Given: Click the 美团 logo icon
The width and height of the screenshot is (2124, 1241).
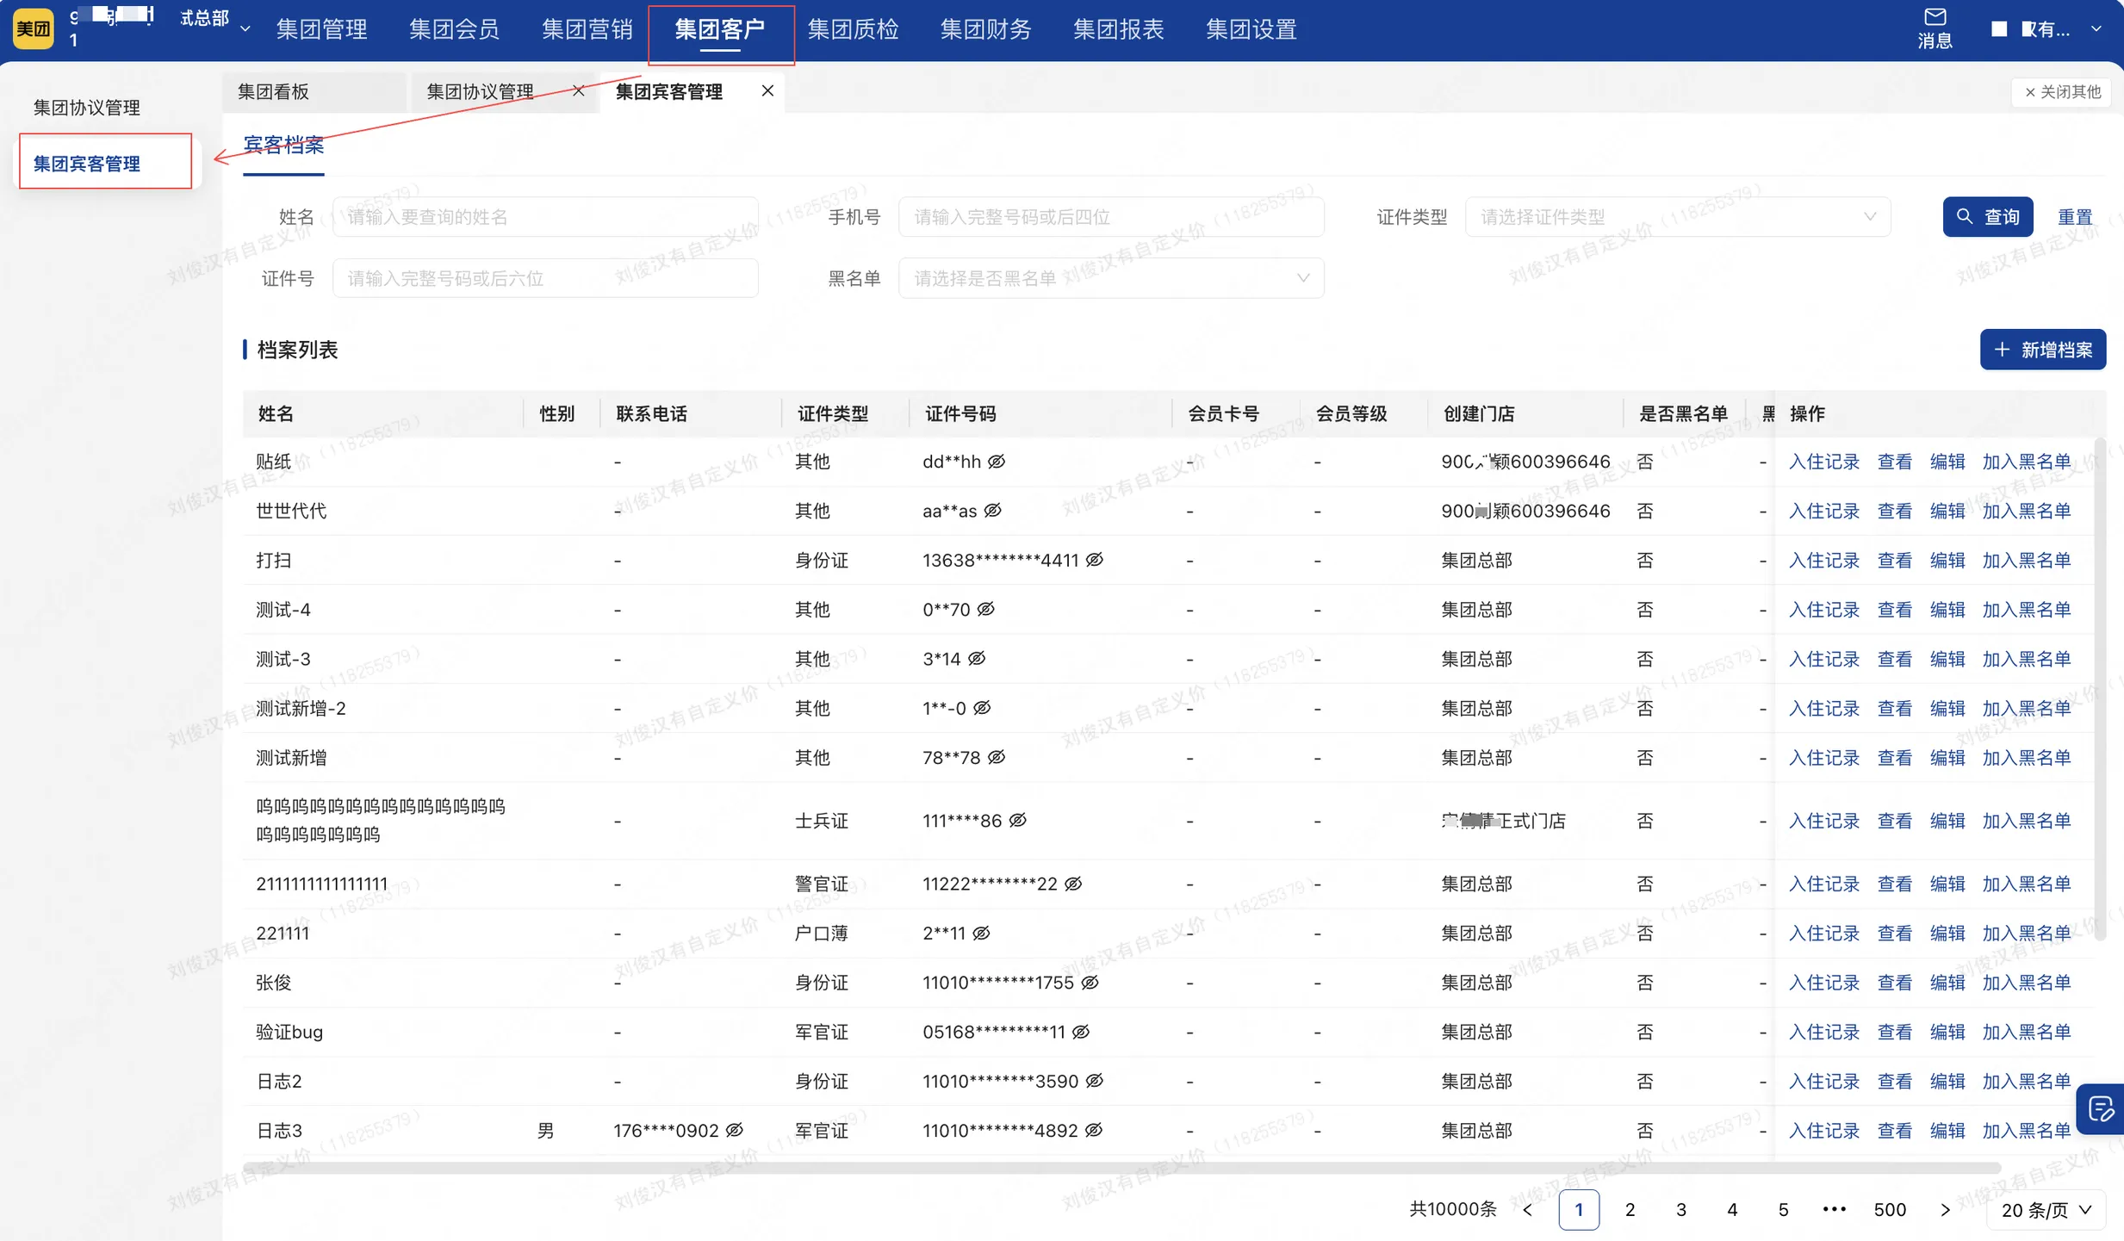Looking at the screenshot, I should (x=33, y=28).
